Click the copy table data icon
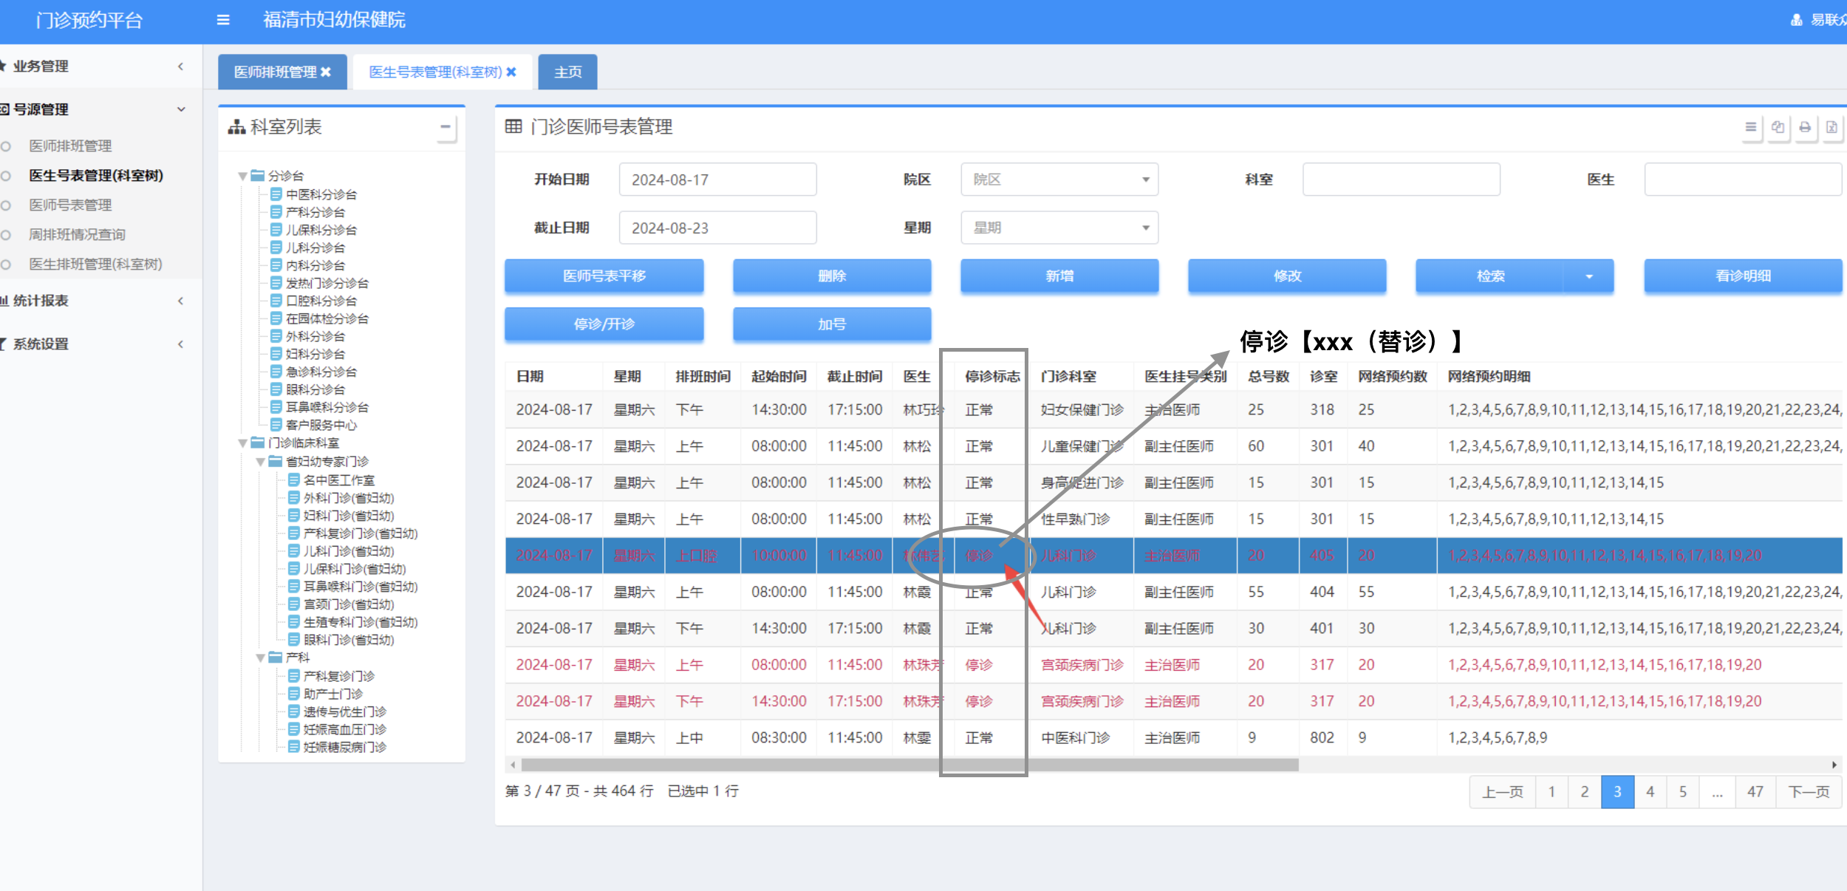1847x891 pixels. click(1778, 127)
